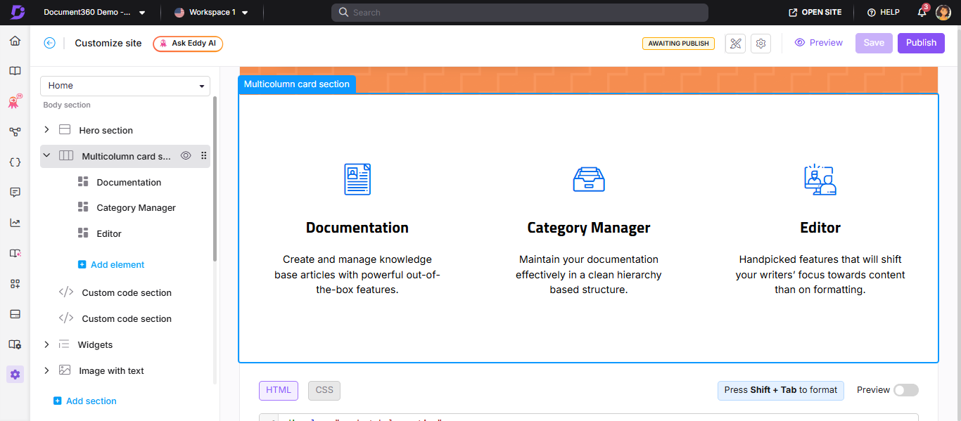961x421 pixels.
Task: Open the site Preview link
Action: pos(818,43)
